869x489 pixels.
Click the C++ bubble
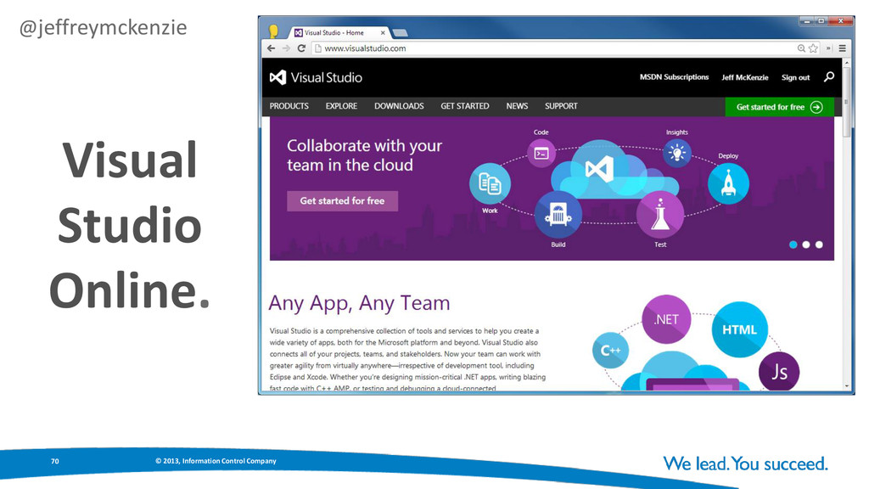tap(610, 350)
